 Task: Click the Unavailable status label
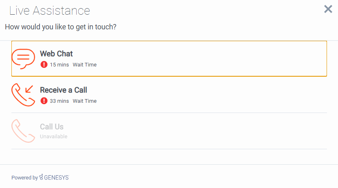point(54,137)
